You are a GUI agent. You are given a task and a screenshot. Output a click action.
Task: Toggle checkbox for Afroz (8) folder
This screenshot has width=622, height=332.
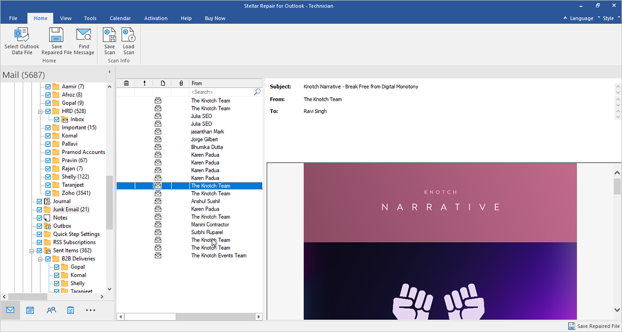(x=48, y=95)
